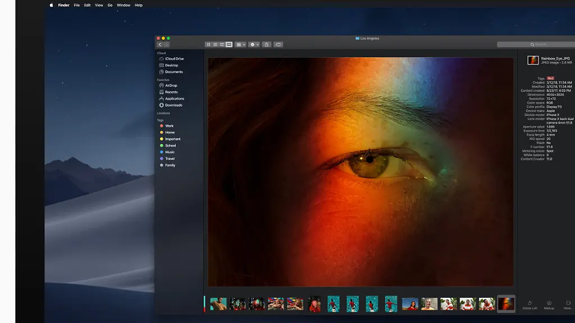Open the group-by arrangement dropdown
The height and width of the screenshot is (323, 575).
point(240,44)
